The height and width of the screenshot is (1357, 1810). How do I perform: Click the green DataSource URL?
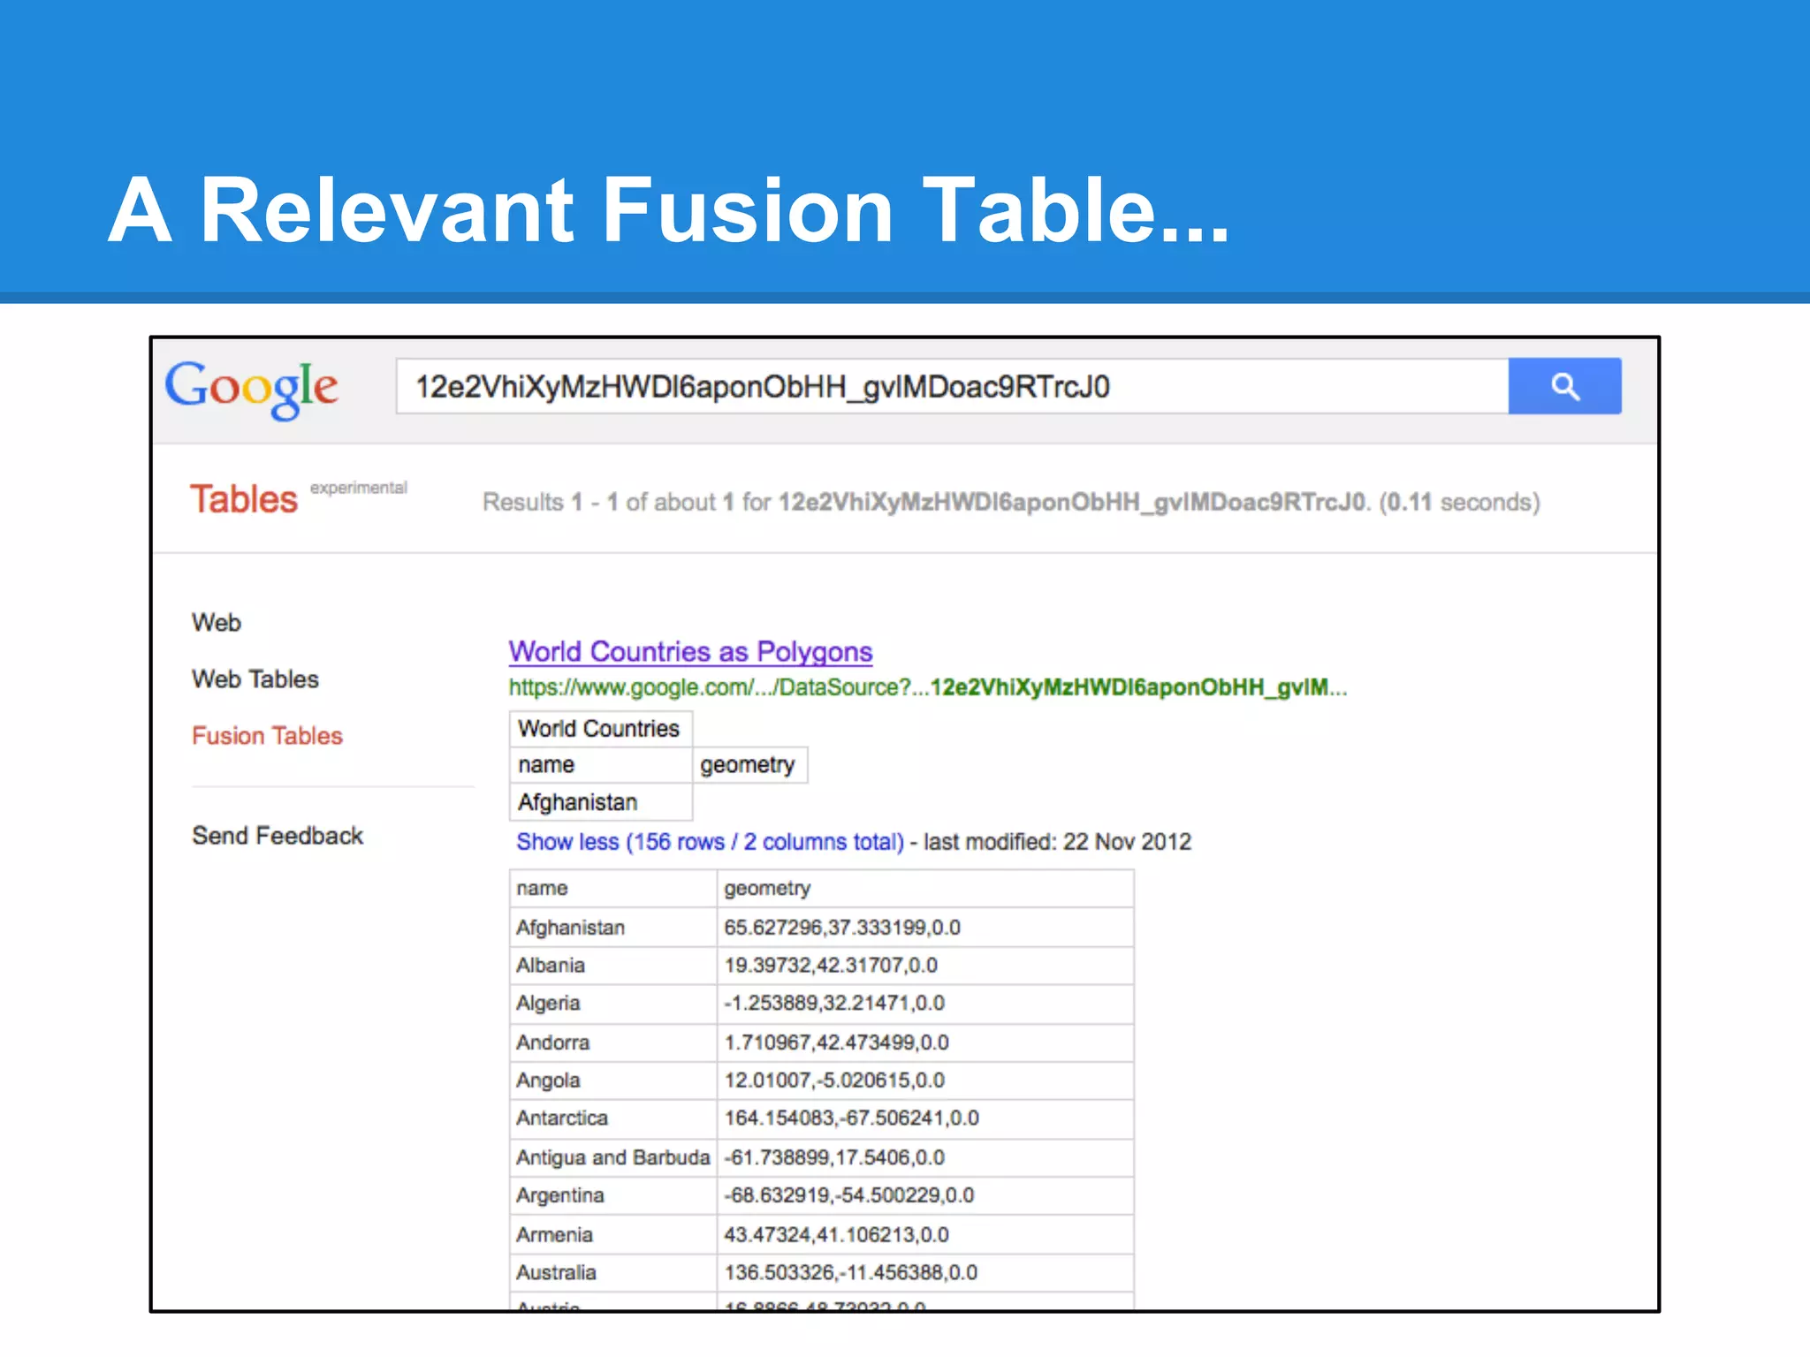tap(928, 687)
